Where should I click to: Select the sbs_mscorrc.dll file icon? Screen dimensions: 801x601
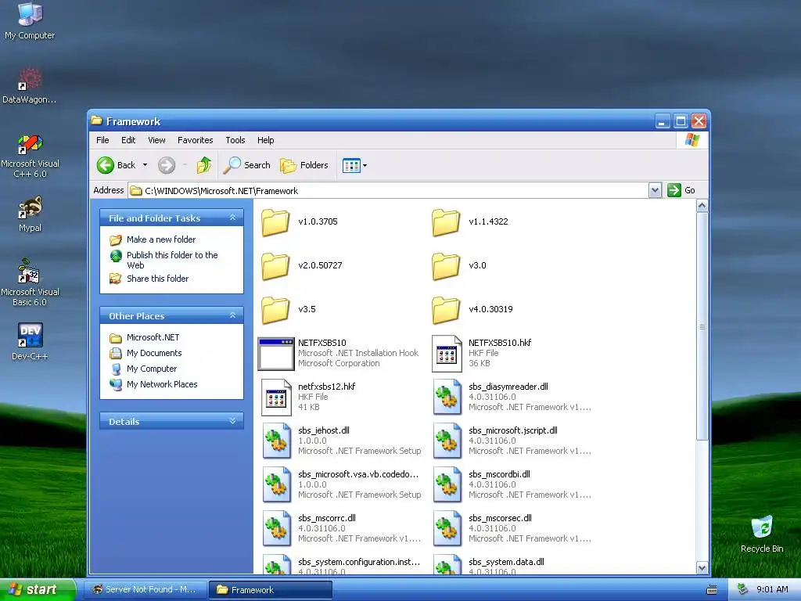[x=276, y=529]
